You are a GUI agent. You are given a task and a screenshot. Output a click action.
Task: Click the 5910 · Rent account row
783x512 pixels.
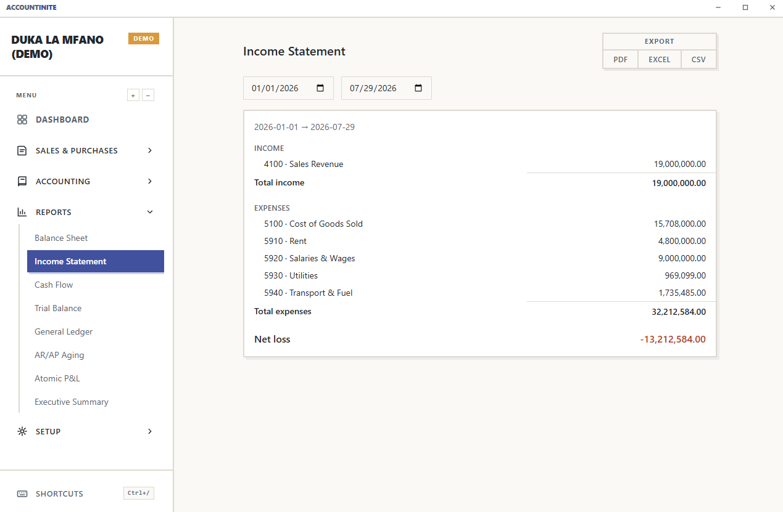pyautogui.click(x=480, y=241)
